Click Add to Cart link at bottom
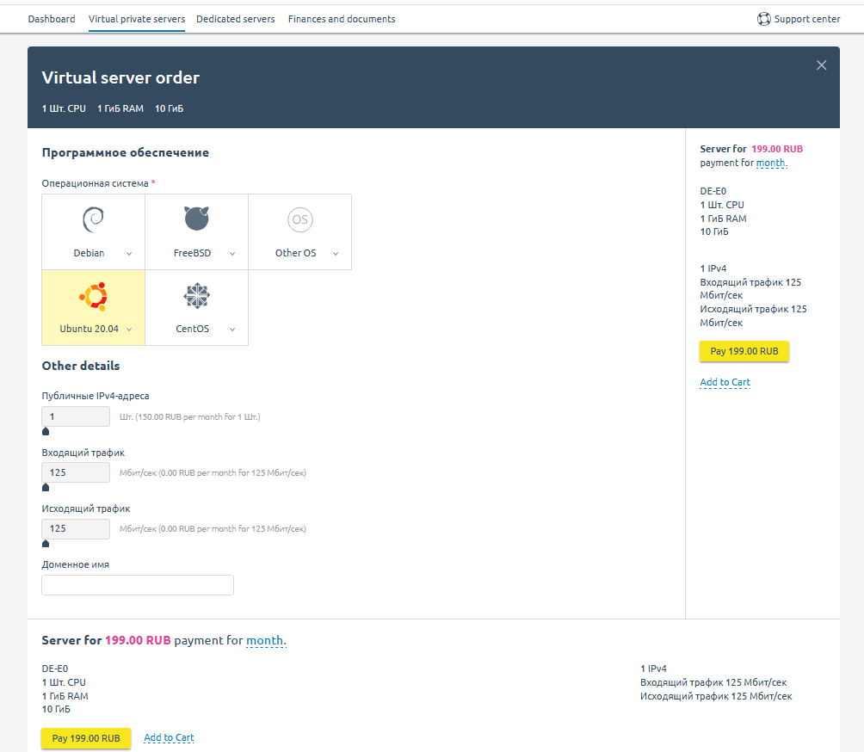864x752 pixels. coord(169,738)
